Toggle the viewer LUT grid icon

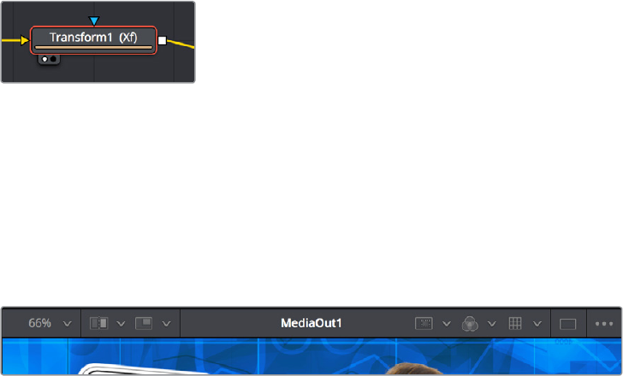515,323
